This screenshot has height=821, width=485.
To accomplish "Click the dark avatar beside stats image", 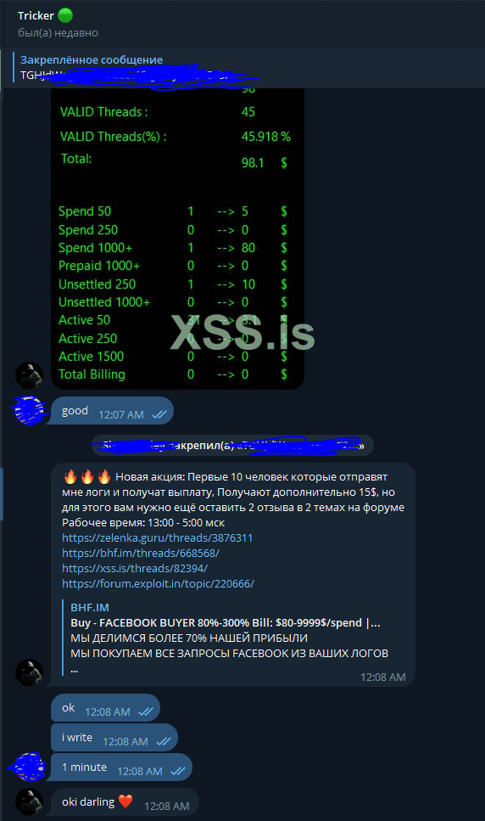I will pyautogui.click(x=30, y=375).
